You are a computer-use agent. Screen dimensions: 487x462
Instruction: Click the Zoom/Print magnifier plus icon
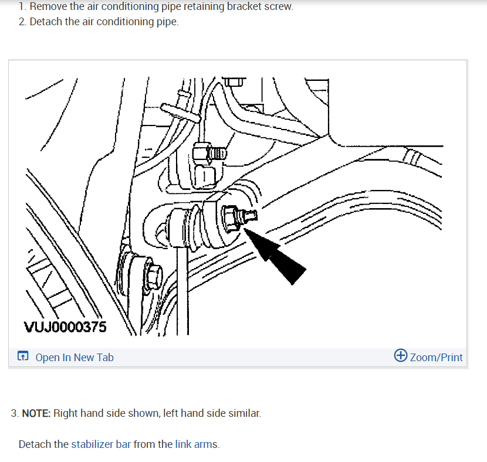click(400, 355)
